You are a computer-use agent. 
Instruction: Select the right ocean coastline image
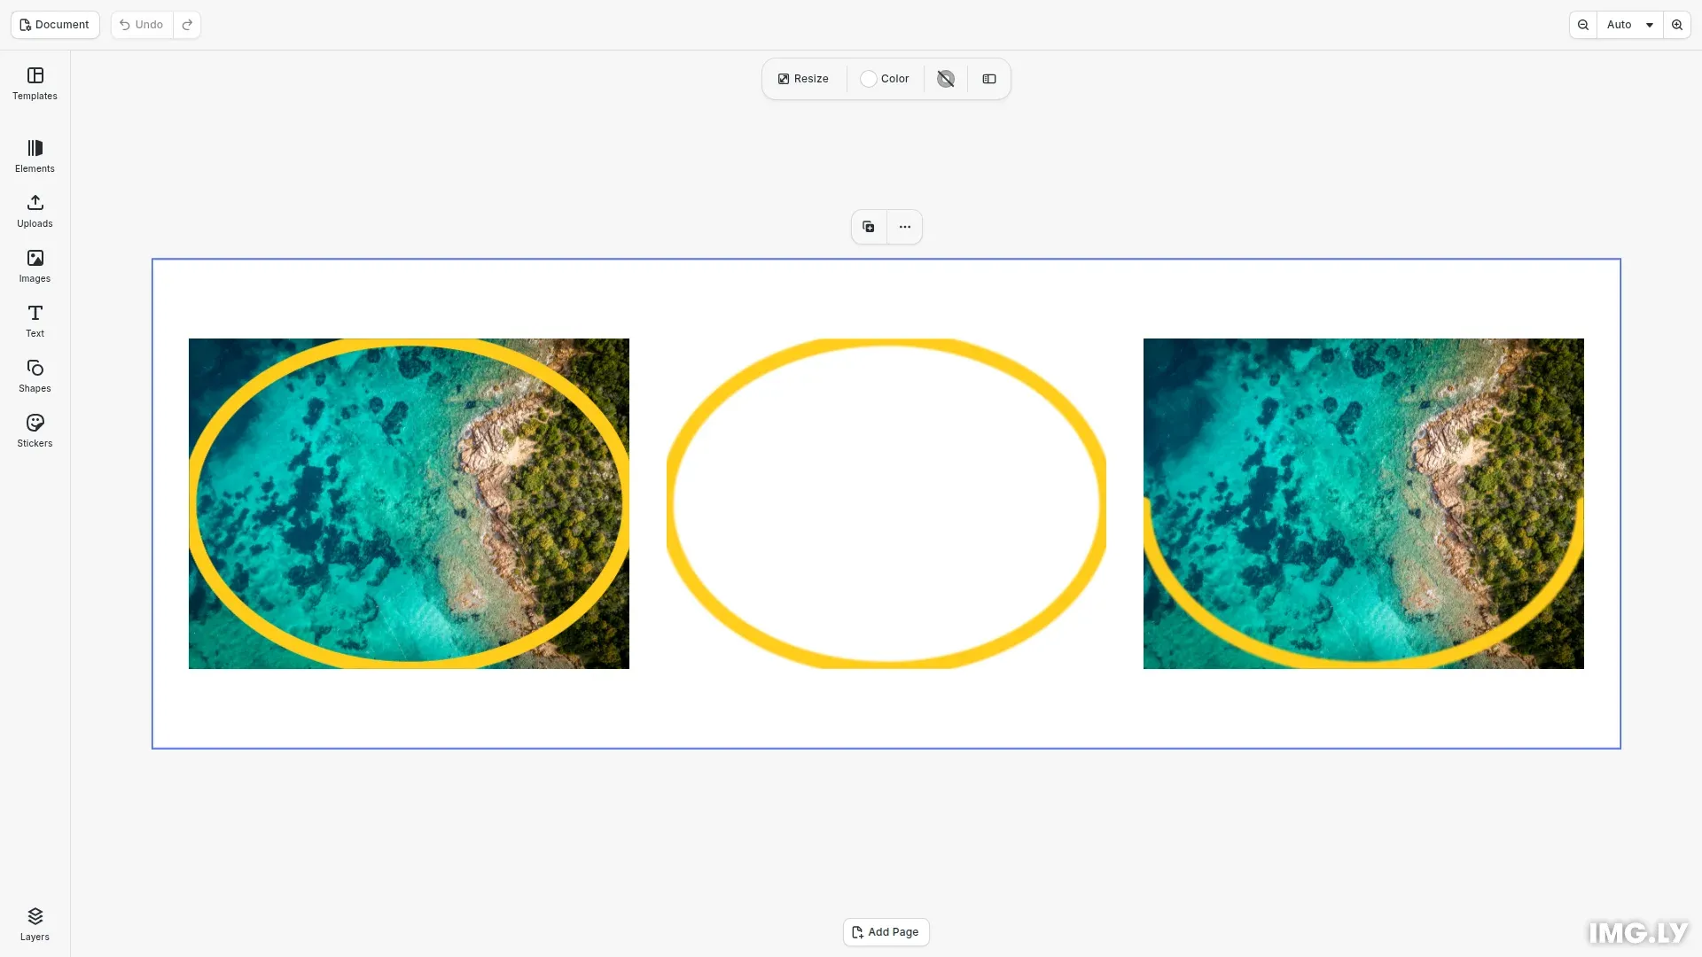[x=1363, y=503]
